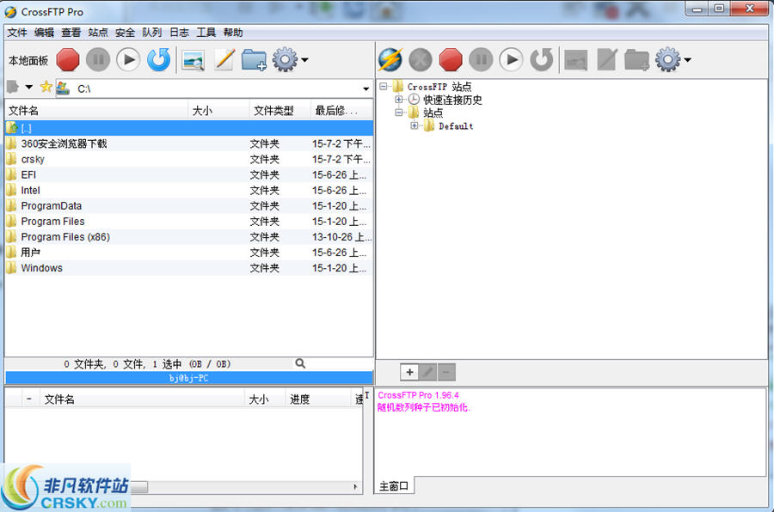Select the [..] parent directory row
Viewport: 774px width, 512px height.
point(189,128)
